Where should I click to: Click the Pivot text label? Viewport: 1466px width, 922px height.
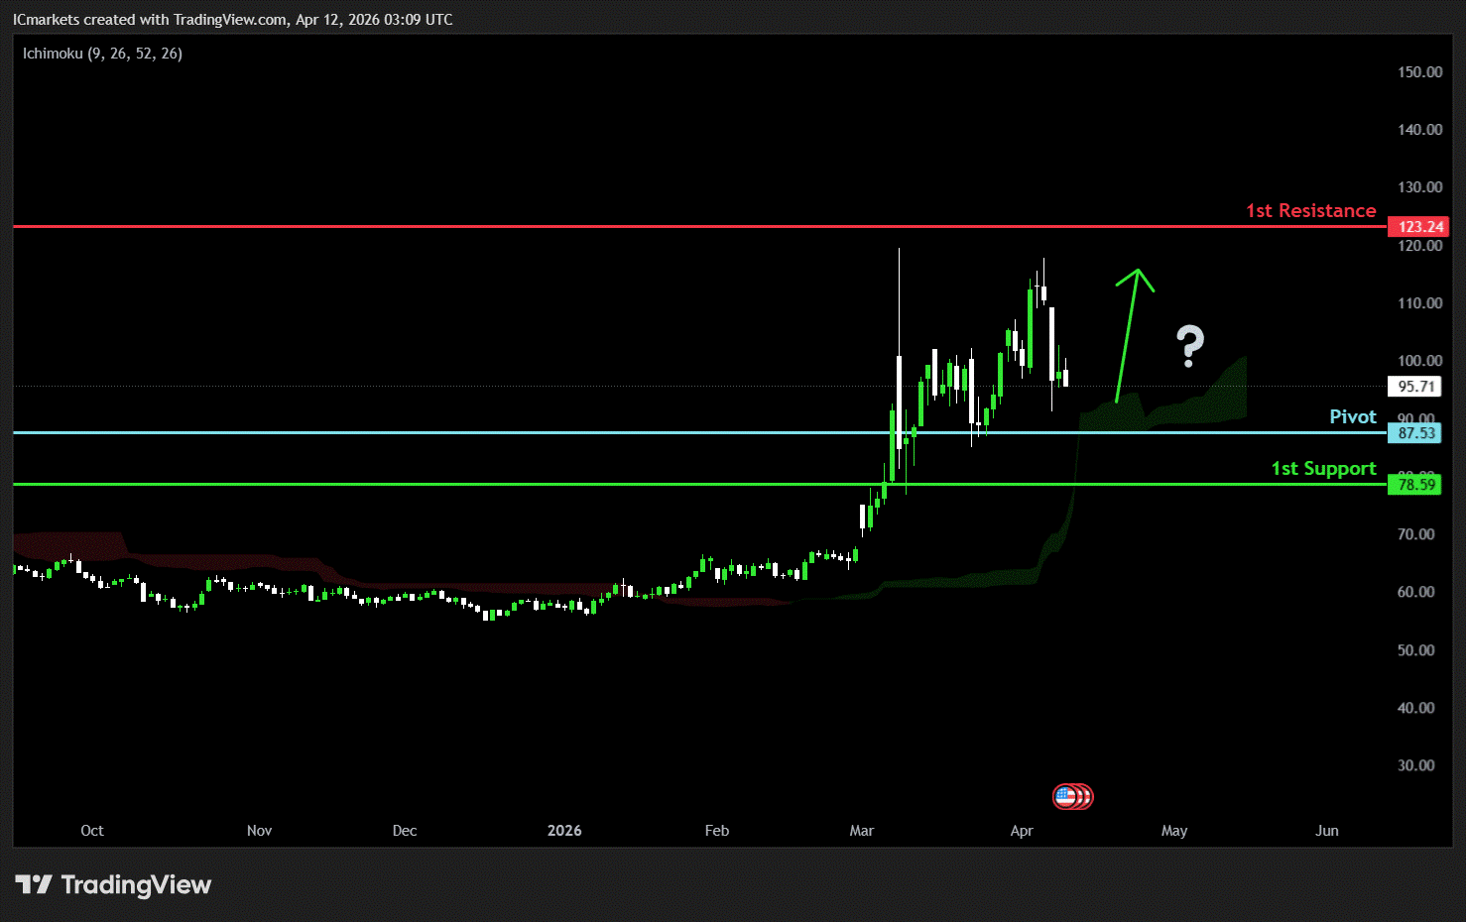coord(1352,416)
